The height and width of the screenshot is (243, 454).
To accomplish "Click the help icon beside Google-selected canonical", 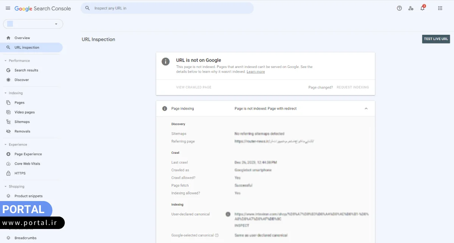I will (x=217, y=235).
